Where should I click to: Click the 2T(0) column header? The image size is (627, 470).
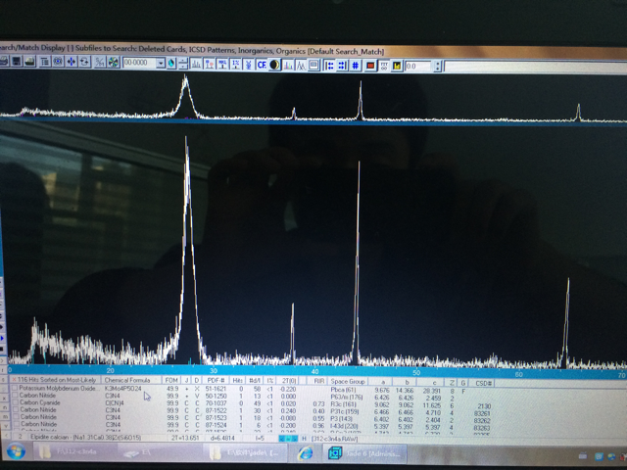tap(288, 381)
